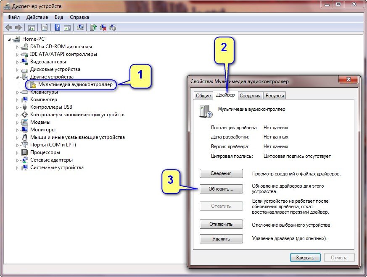Screen dimensions: 367x277
Task: Toggle the show/hide console tree icon
Action: [32, 28]
